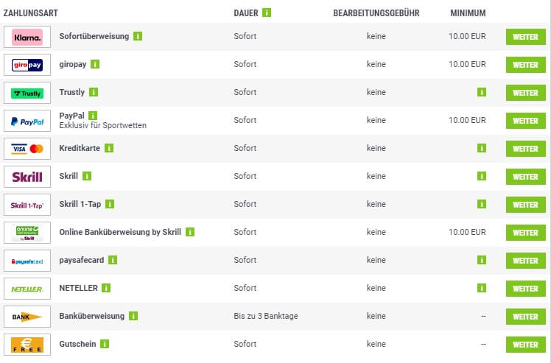Open minimum info icon in Skrill row
Viewport: 551px width, 363px height.
[x=482, y=176]
